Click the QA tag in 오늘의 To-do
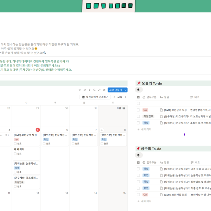 (x=145, y=110)
